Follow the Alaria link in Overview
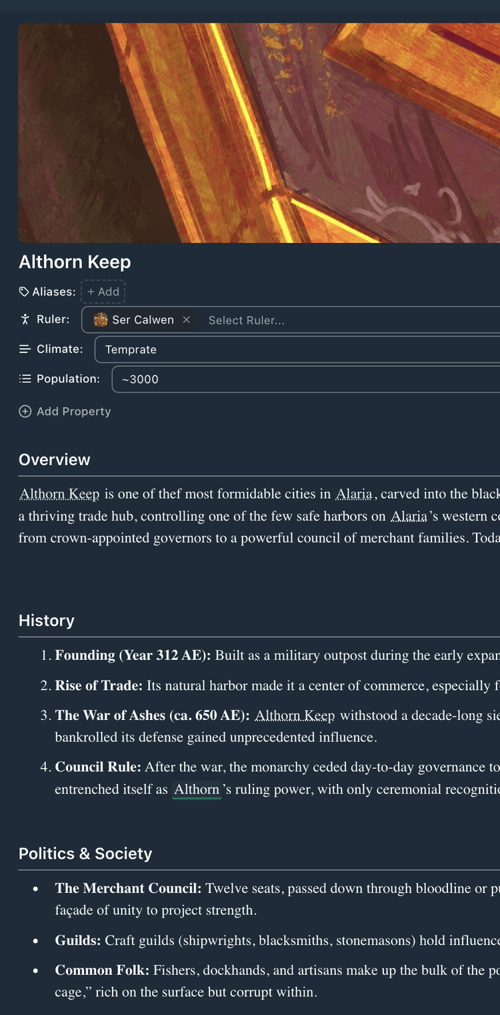The height and width of the screenshot is (1015, 500). 353,494
